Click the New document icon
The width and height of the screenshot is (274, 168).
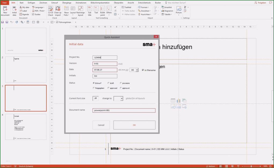tap(5, 11)
